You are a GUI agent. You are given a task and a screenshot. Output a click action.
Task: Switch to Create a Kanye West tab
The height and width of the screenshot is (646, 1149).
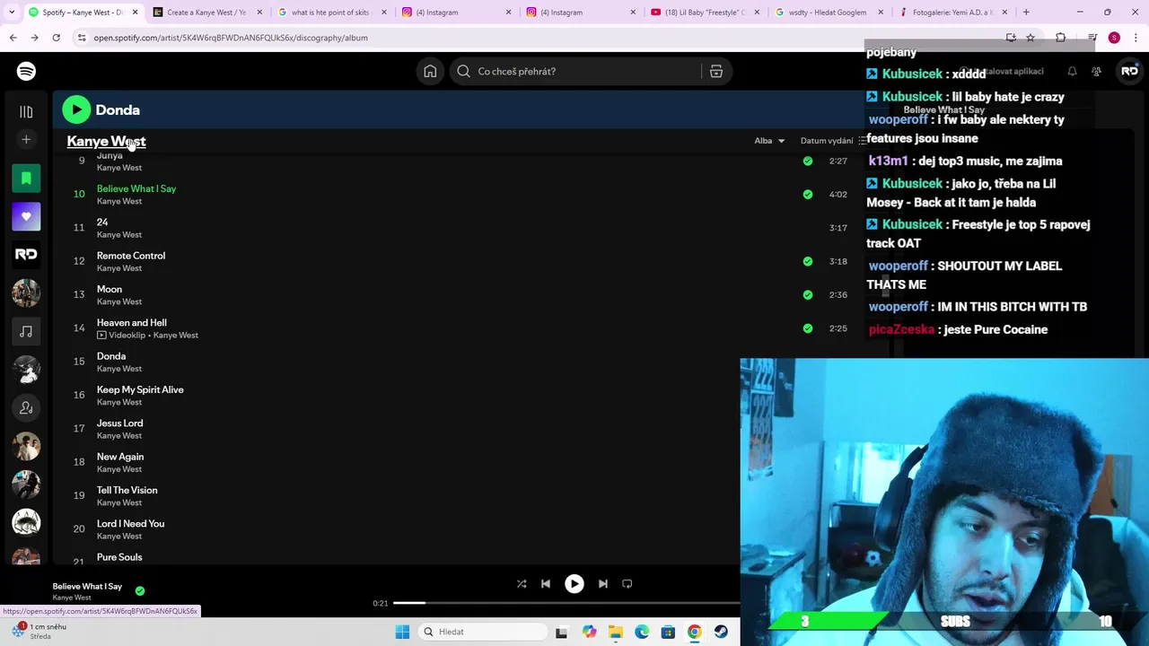pos(206,13)
